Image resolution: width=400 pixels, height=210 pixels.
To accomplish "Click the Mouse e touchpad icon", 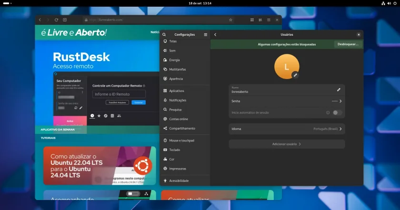I will (x=165, y=140).
